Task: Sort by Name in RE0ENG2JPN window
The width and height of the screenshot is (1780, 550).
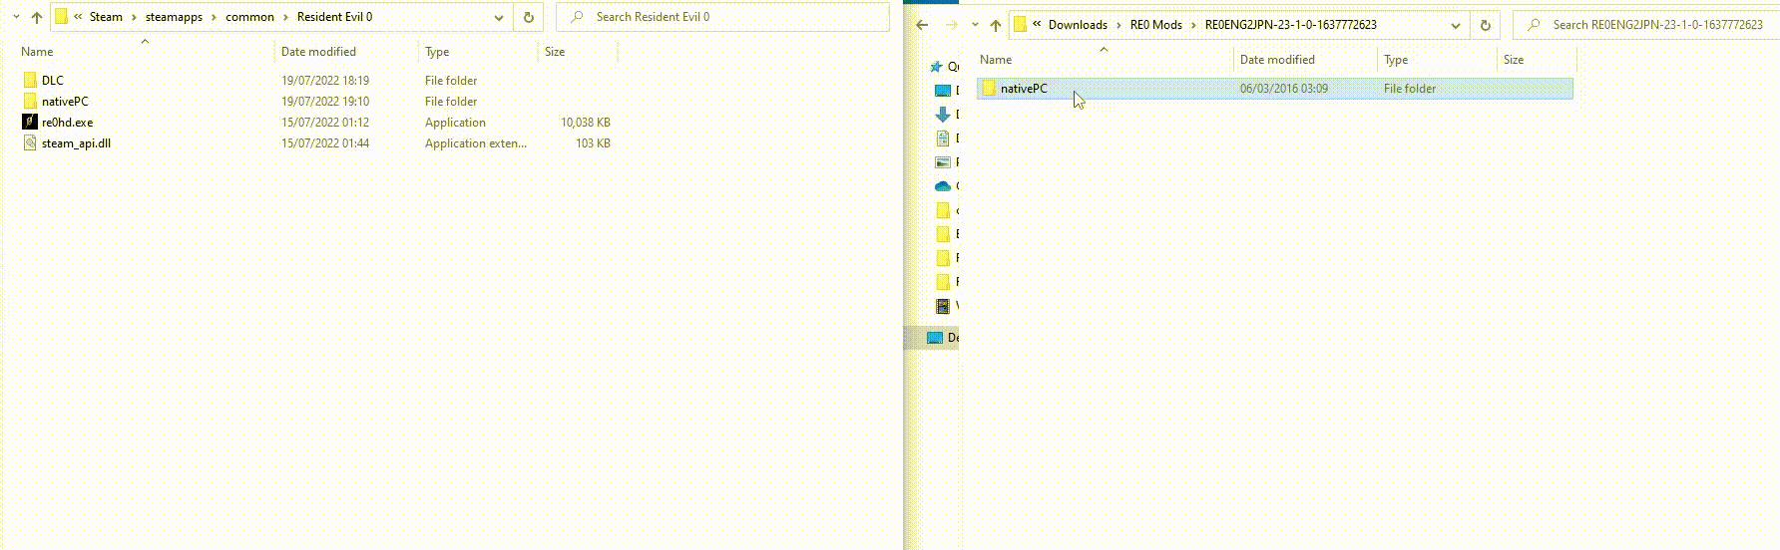Action: pyautogui.click(x=996, y=60)
